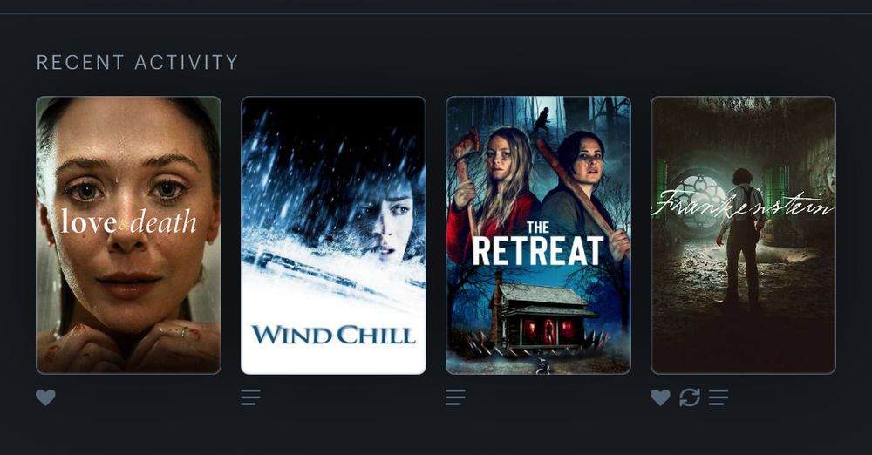Open the Wind Chill poster

(x=333, y=235)
